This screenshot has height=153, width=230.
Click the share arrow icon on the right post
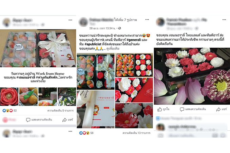pos(218,109)
